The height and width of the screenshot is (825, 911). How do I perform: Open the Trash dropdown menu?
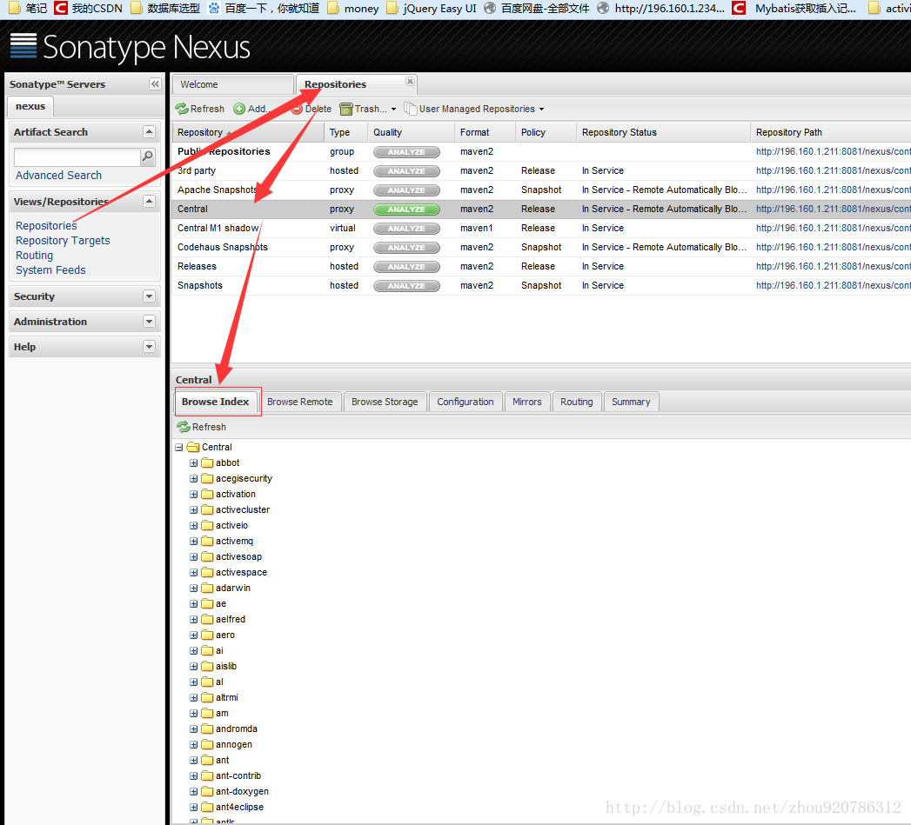368,109
